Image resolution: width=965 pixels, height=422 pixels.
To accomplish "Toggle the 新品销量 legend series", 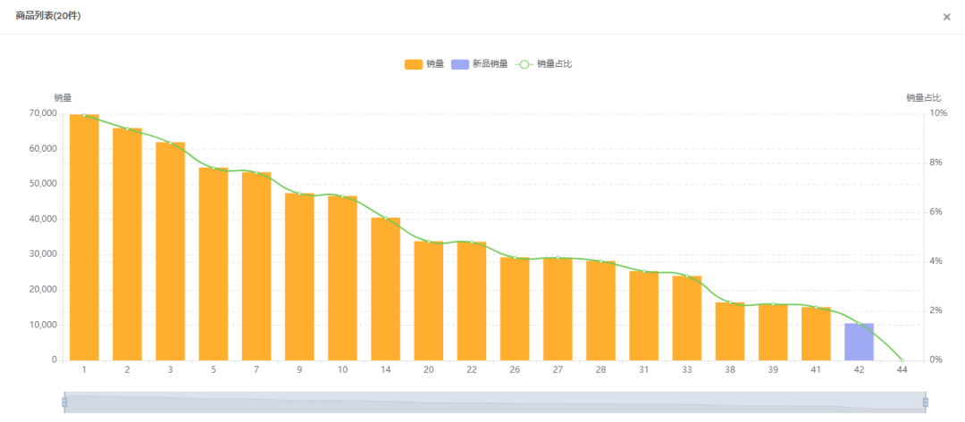I will 490,64.
